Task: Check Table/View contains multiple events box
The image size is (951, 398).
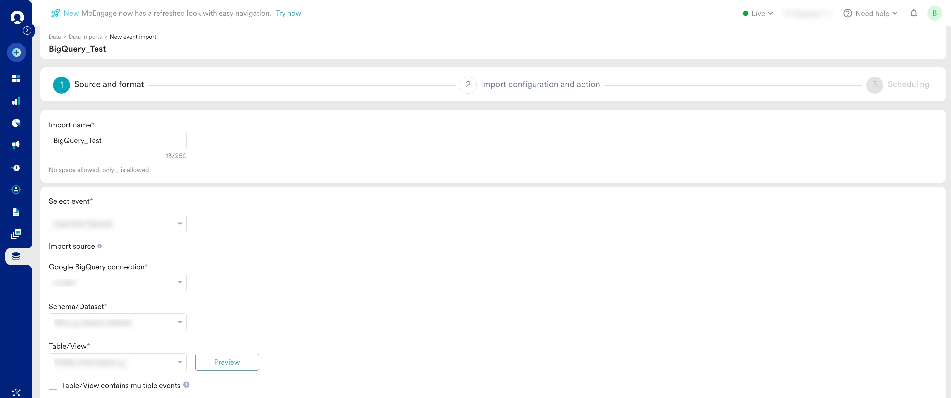Action: 53,385
